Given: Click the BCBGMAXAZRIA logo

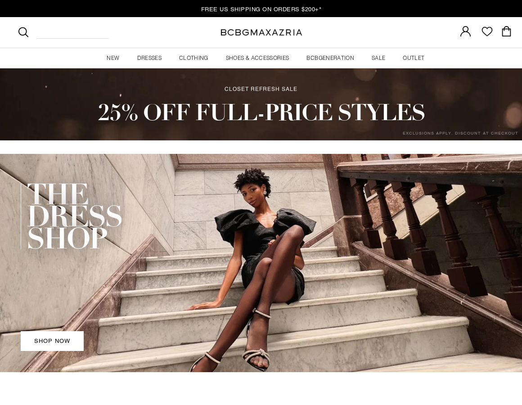Looking at the screenshot, I should pyautogui.click(x=261, y=32).
